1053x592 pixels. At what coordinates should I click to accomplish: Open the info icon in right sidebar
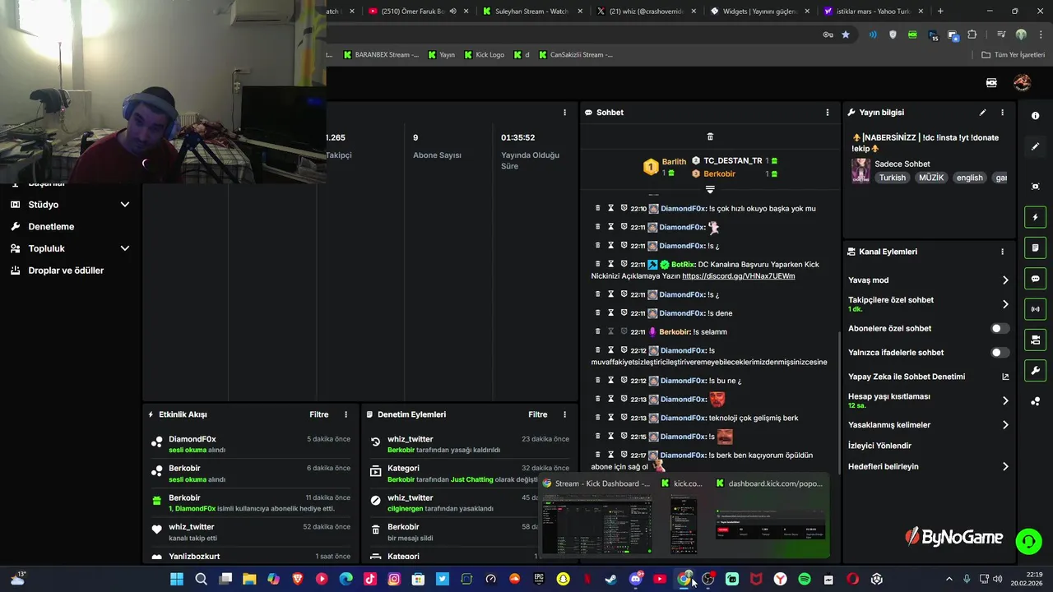(1035, 116)
